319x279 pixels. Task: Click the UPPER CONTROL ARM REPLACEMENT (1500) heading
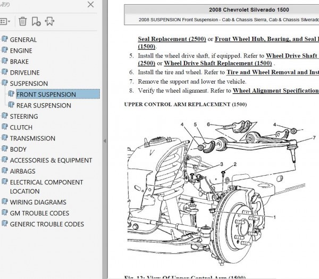click(x=186, y=104)
